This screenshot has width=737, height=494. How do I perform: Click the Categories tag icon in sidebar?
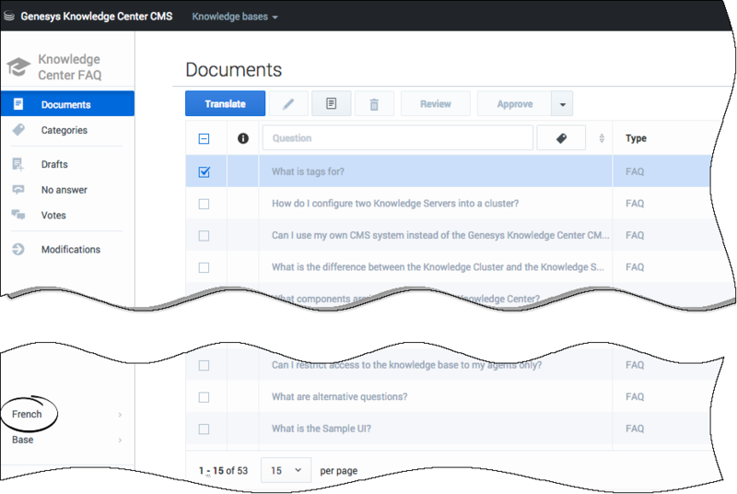click(18, 130)
